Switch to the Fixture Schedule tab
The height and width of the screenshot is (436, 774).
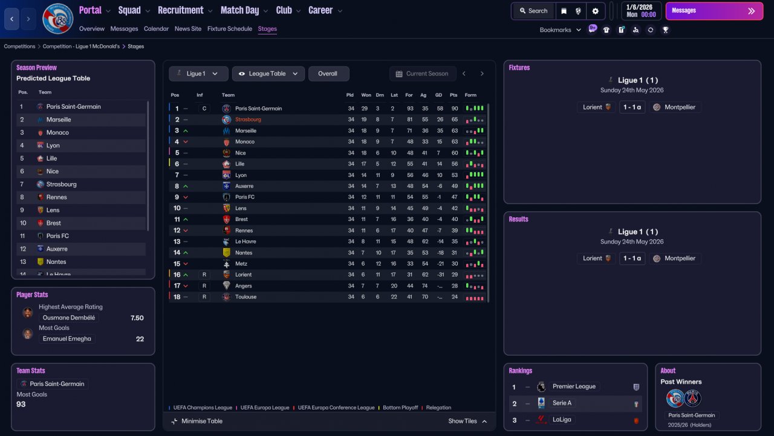[230, 28]
